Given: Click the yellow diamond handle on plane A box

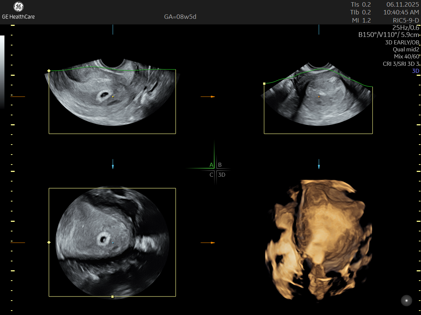Looking at the screenshot, I should click(49, 70).
